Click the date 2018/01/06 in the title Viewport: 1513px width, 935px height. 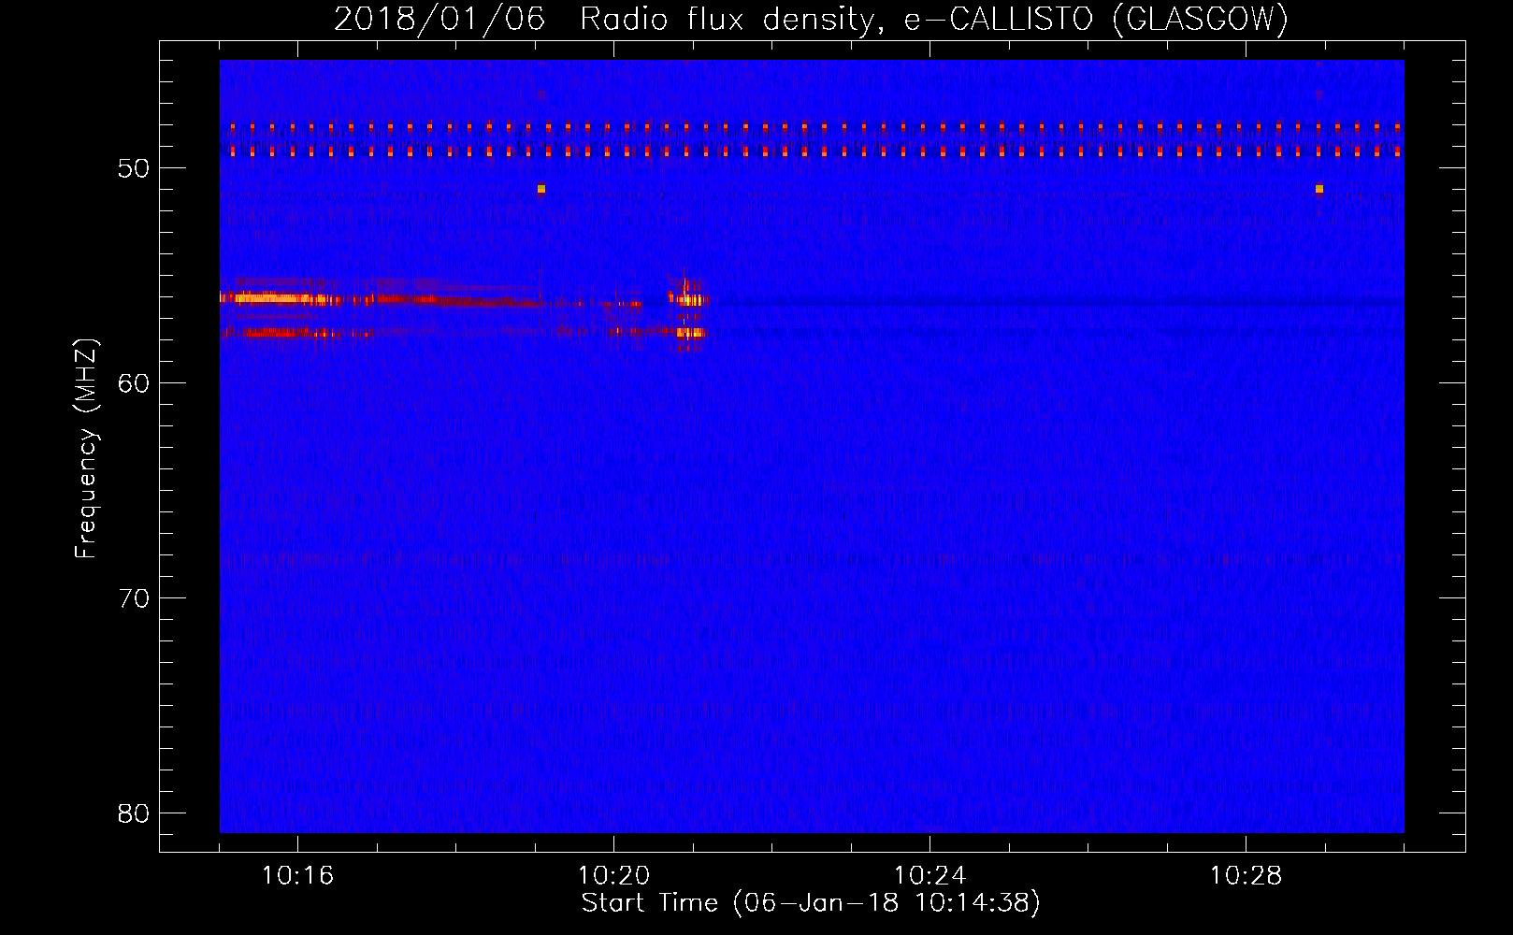pyautogui.click(x=439, y=19)
